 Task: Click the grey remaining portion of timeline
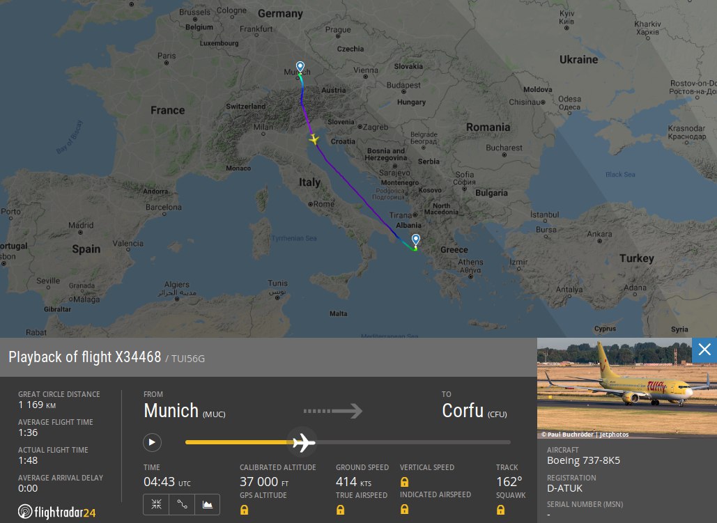tap(413, 442)
